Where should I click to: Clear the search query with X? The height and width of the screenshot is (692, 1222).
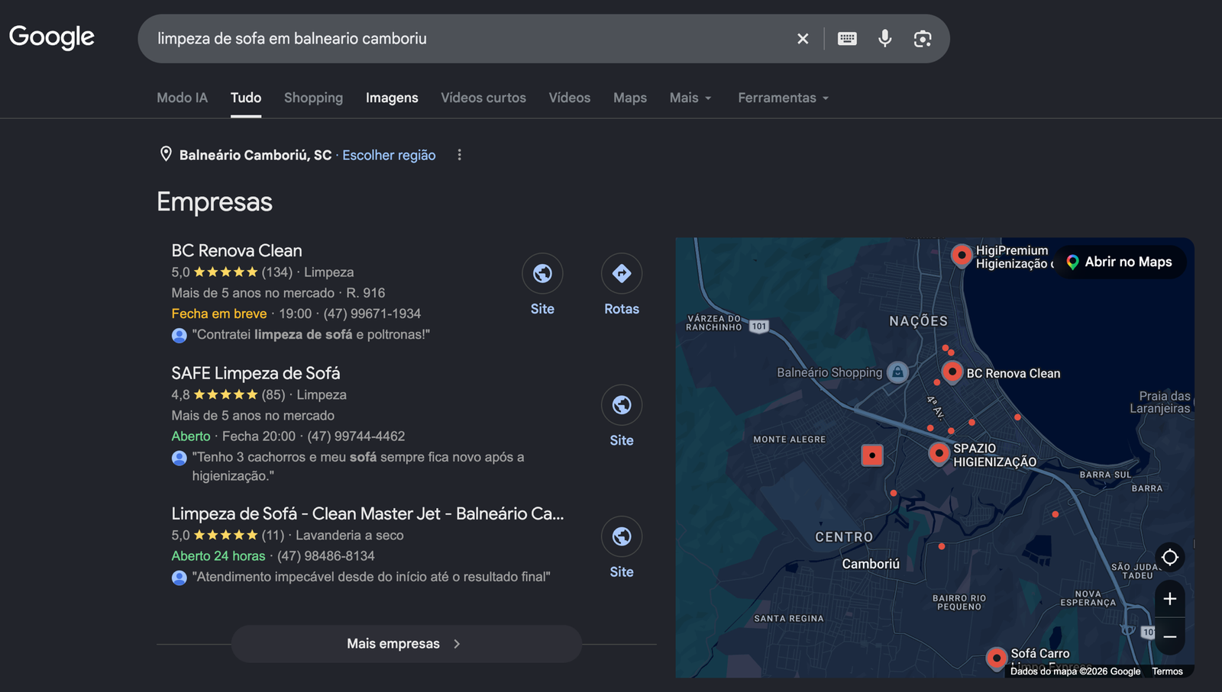click(x=803, y=39)
